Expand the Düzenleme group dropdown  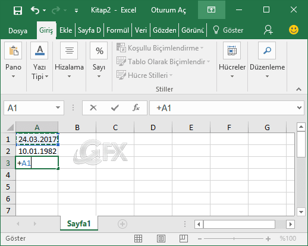click(267, 76)
